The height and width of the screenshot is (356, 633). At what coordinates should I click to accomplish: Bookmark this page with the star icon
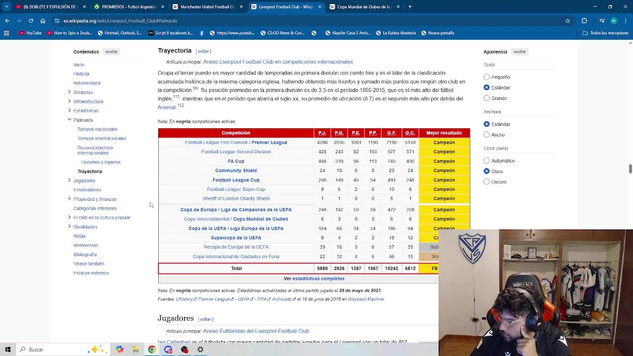tap(568, 21)
